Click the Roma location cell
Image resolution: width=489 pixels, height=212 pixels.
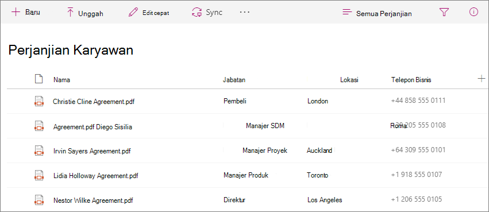pos(398,126)
